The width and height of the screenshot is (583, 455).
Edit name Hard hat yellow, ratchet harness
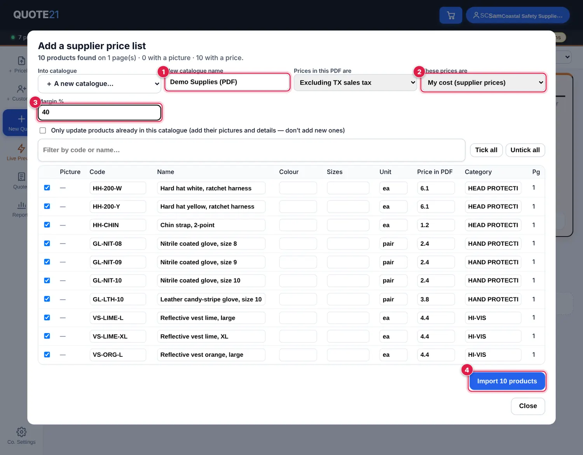click(211, 207)
